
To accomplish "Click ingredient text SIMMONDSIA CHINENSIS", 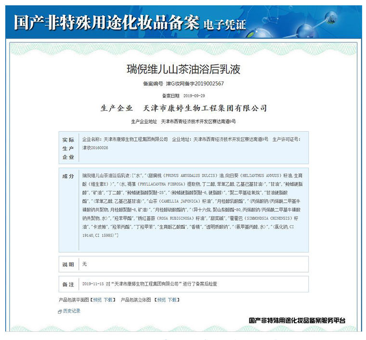I will pyautogui.click(x=268, y=218).
